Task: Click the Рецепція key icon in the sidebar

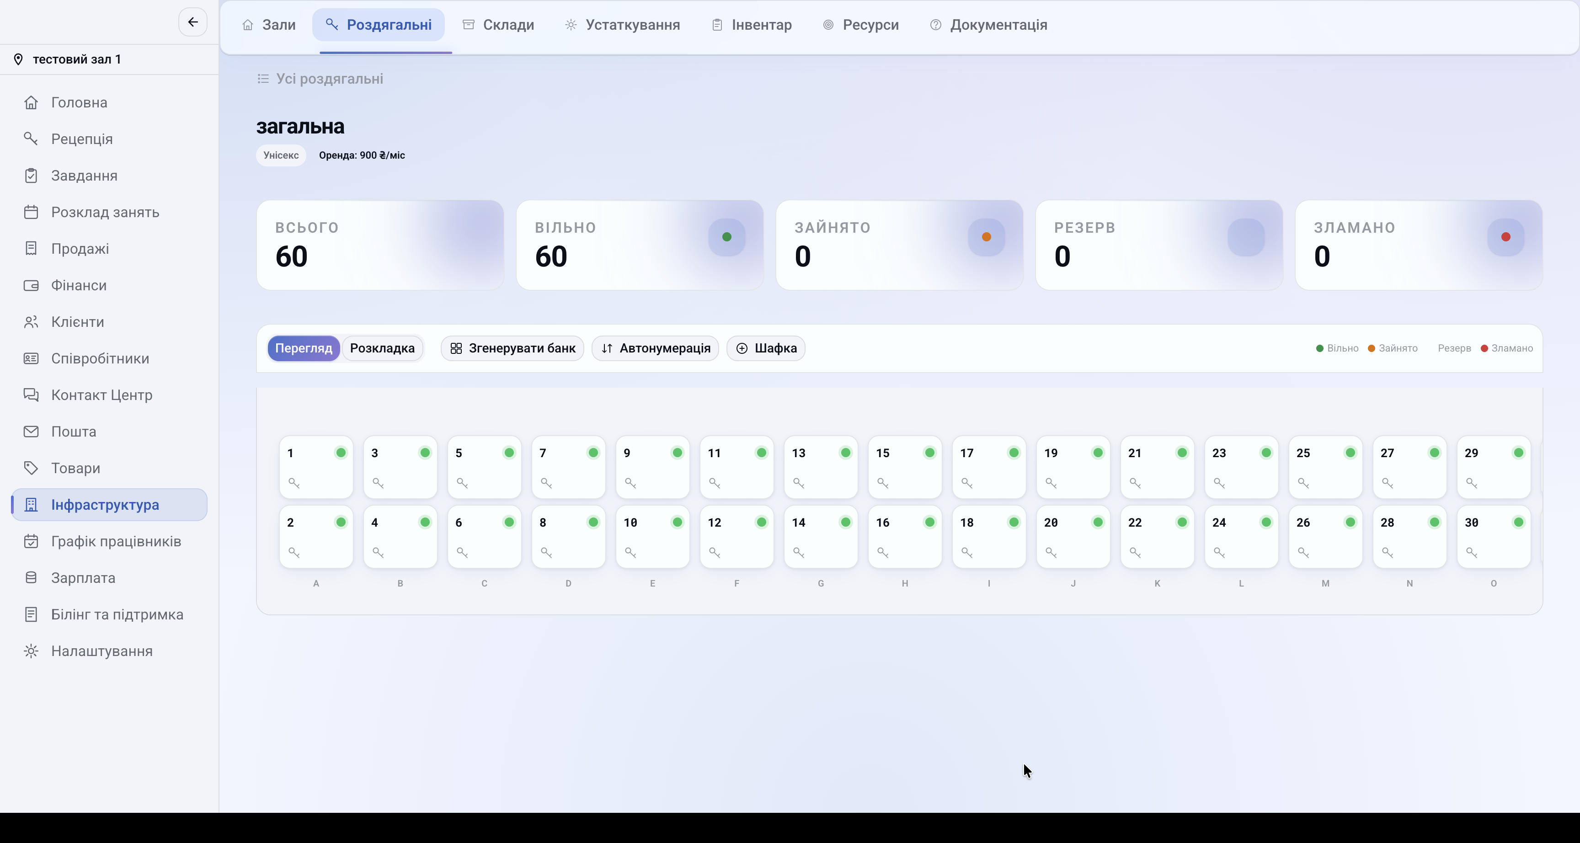Action: coord(31,139)
